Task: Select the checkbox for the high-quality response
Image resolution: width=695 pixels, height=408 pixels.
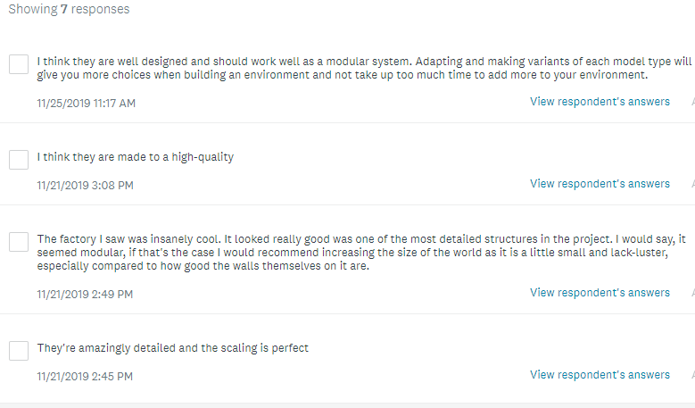Action: pos(19,160)
